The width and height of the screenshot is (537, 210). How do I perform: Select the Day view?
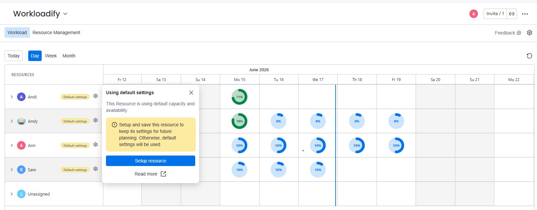pos(35,56)
